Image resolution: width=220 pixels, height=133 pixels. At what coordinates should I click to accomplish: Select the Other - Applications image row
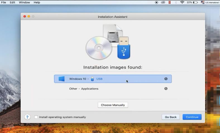113,89
